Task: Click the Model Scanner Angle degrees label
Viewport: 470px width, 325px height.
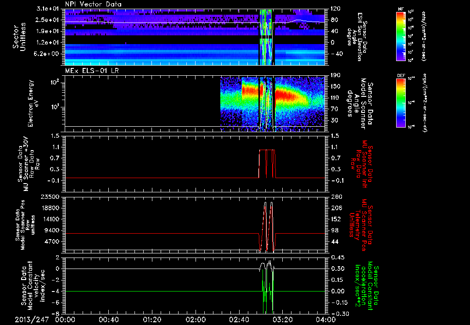Action: tap(360, 103)
